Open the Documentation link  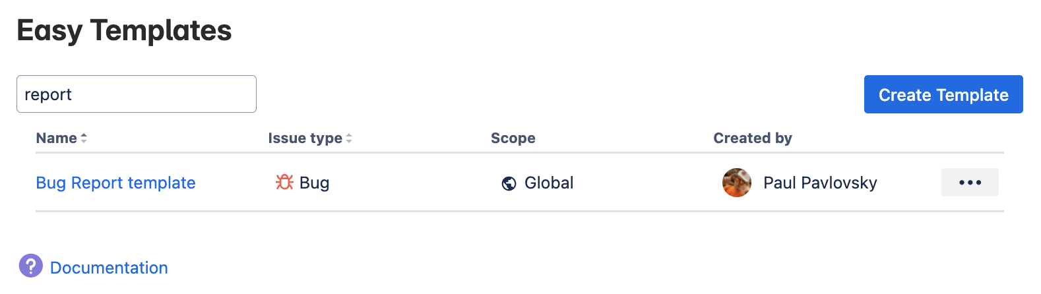tap(109, 268)
